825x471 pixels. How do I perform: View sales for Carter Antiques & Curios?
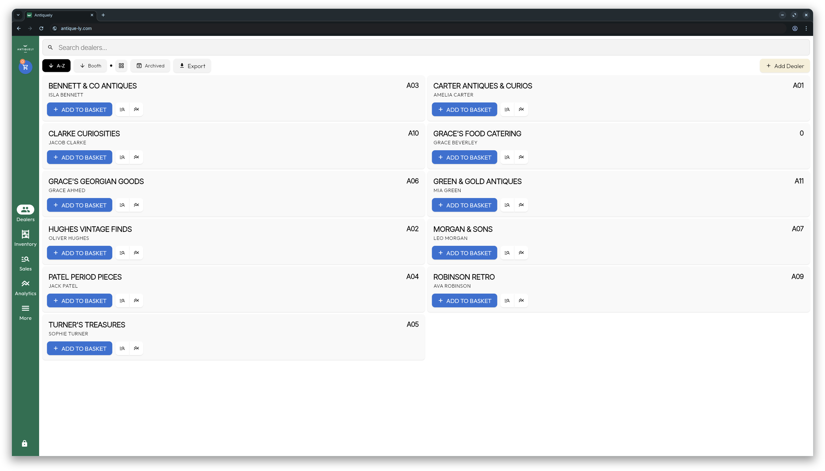[507, 109]
